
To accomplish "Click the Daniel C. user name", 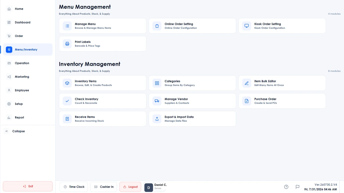I will point(160,185).
